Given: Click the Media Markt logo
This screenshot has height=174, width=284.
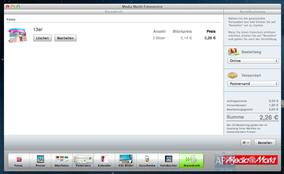Looking at the screenshot, I should (250, 160).
